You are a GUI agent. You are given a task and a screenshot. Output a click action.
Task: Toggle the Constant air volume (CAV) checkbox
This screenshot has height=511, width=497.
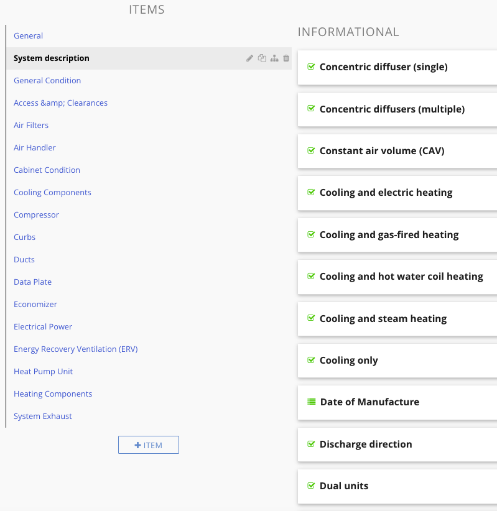[311, 150]
